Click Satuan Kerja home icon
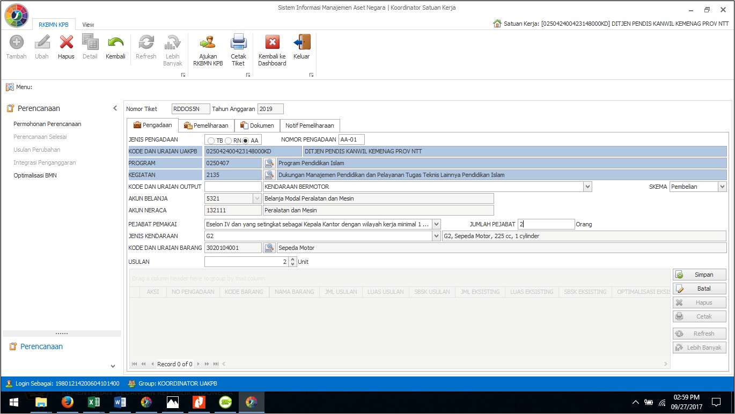Image resolution: width=735 pixels, height=414 pixels. [x=497, y=24]
